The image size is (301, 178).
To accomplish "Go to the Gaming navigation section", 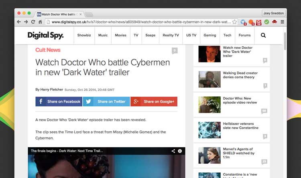I will coord(209,35).
